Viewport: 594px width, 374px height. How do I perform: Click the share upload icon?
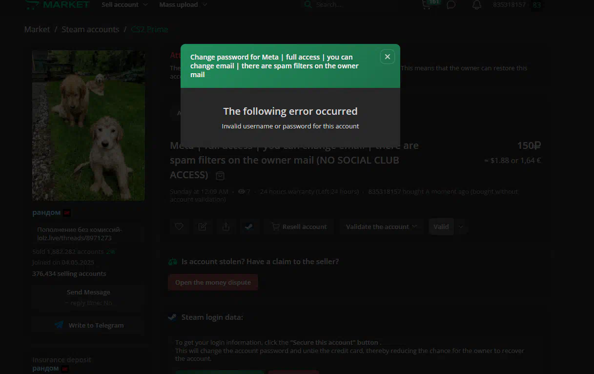pos(226,227)
